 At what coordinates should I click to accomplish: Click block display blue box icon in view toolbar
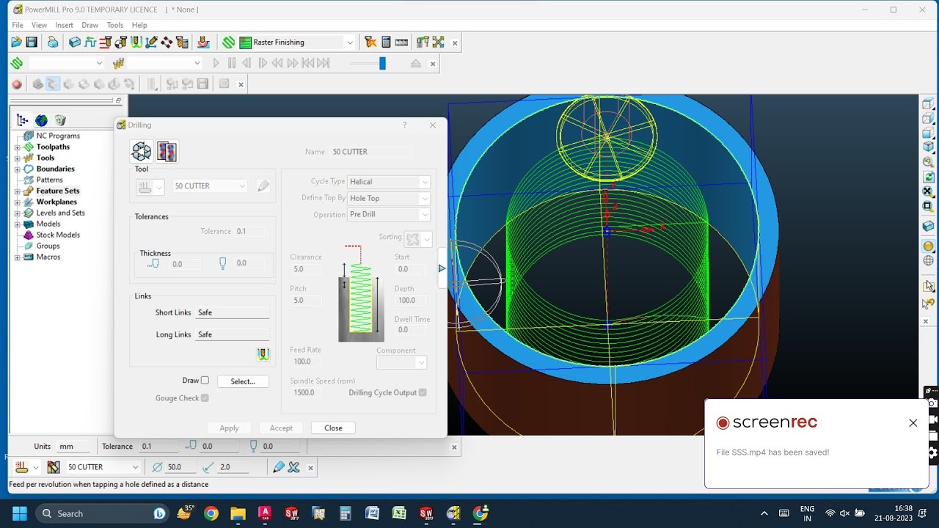928,227
